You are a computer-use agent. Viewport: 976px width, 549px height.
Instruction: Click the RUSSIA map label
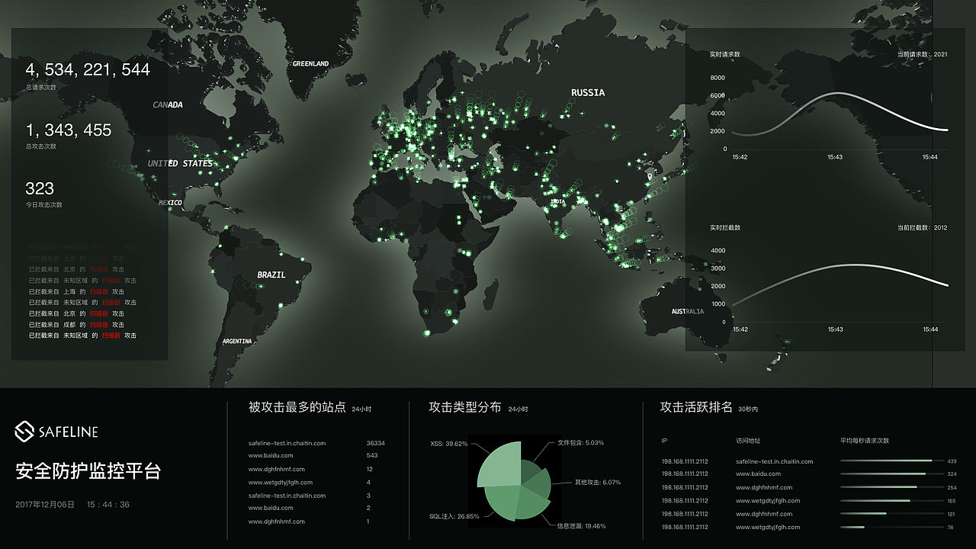coord(588,92)
